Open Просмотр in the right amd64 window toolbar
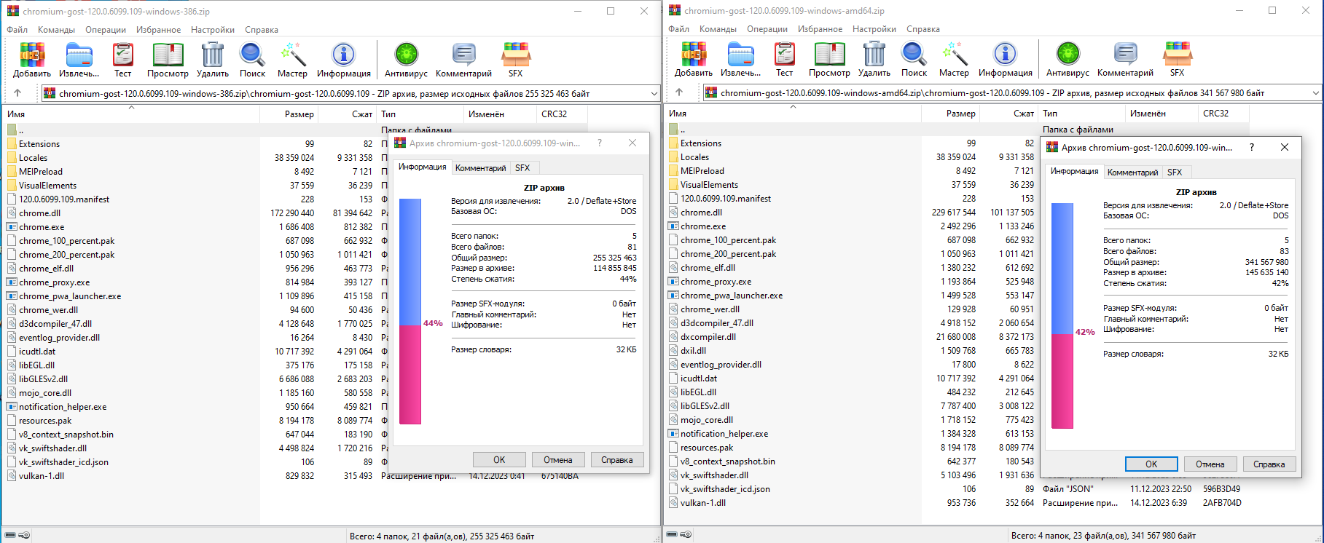Viewport: 1324px width, 543px height. 829,59
